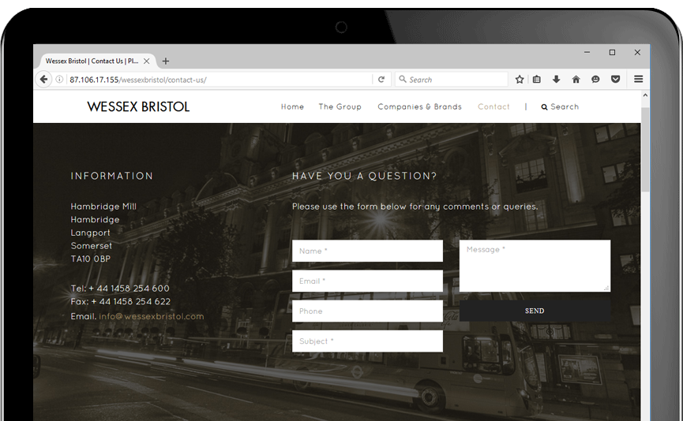Open a new tab with plus button
This screenshot has height=421, width=683.
click(166, 61)
